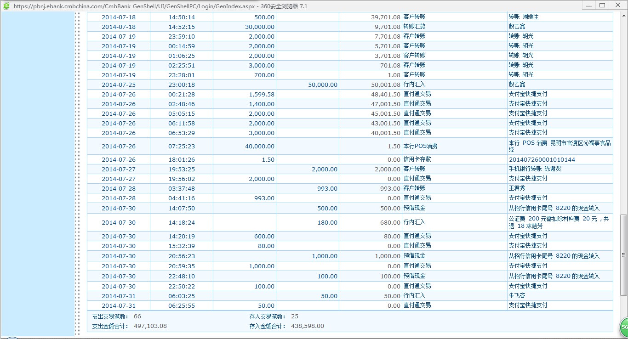Image resolution: width=628 pixels, height=339 pixels.
Task: Click the 朱飞容 remark cell
Action: coord(517,296)
